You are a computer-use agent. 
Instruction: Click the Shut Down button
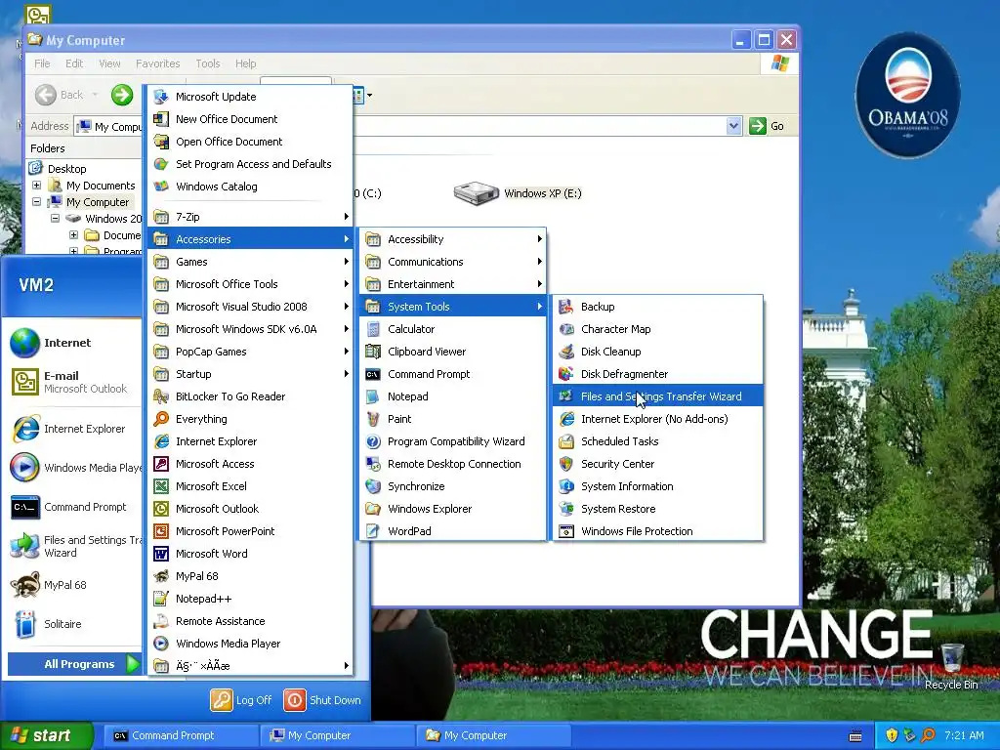click(x=322, y=699)
